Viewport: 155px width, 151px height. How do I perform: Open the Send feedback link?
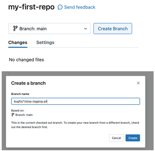(x=80, y=7)
